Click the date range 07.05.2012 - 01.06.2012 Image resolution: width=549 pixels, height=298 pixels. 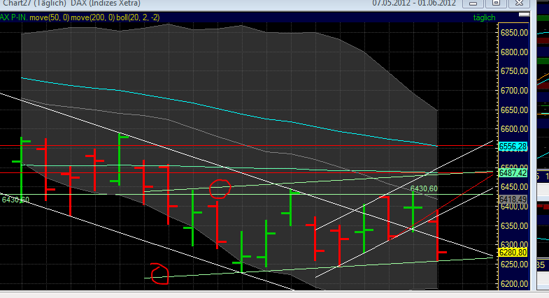pyautogui.click(x=414, y=3)
